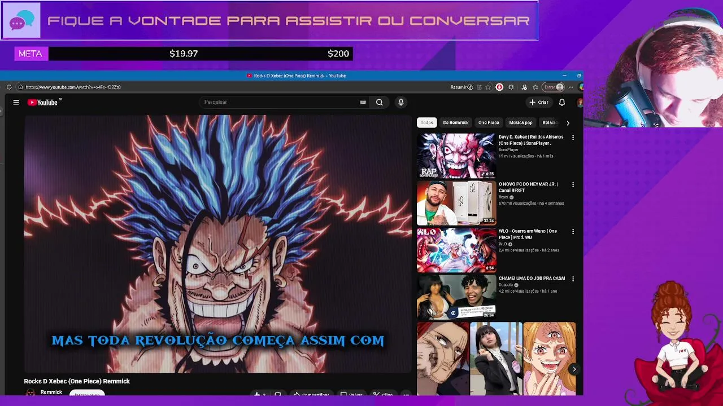The width and height of the screenshot is (723, 406).
Task: Open the YouTube account avatar menu
Action: pyautogui.click(x=580, y=102)
